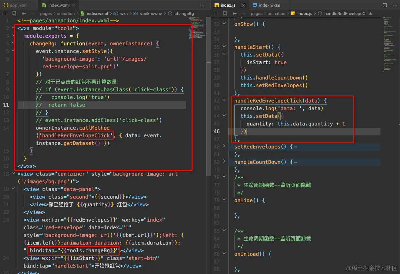Viewport: 400px width, 274px height.
Task: Click the wxml file icon in left breadcrumb
Action: 82,13
